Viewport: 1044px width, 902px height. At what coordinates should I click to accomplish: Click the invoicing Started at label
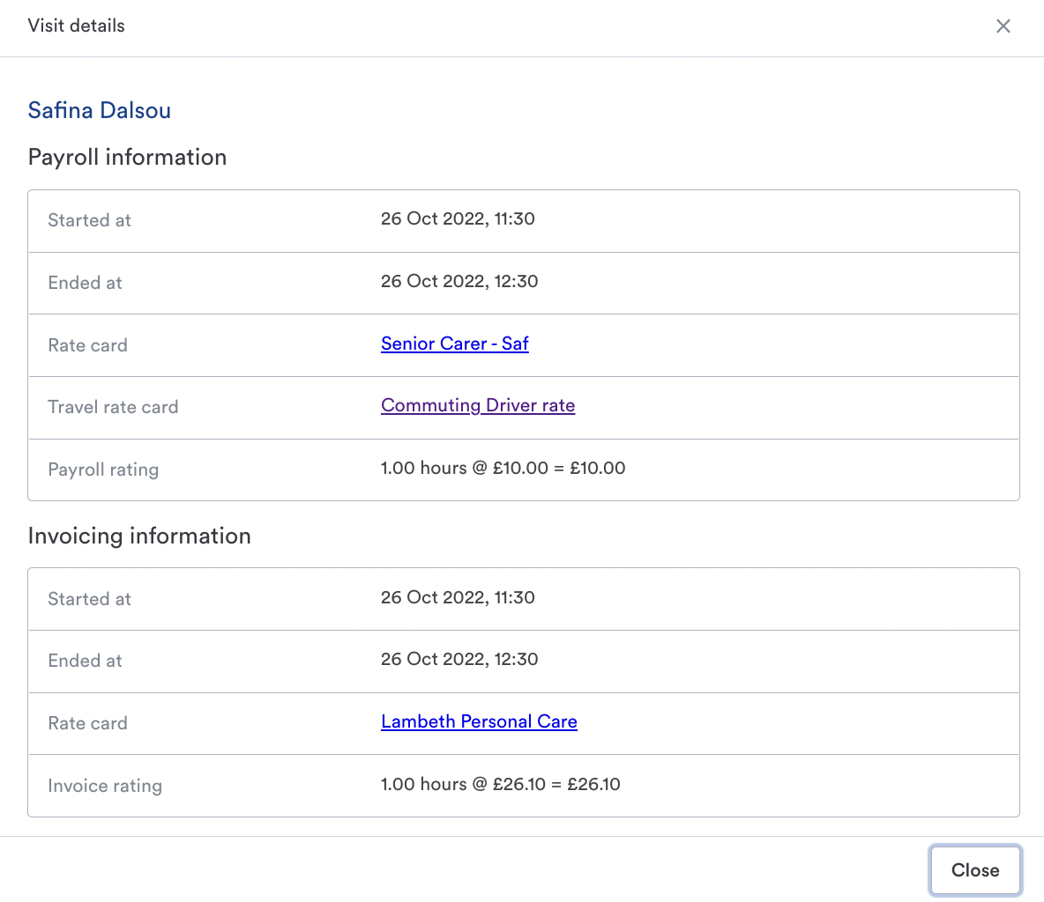coord(89,599)
